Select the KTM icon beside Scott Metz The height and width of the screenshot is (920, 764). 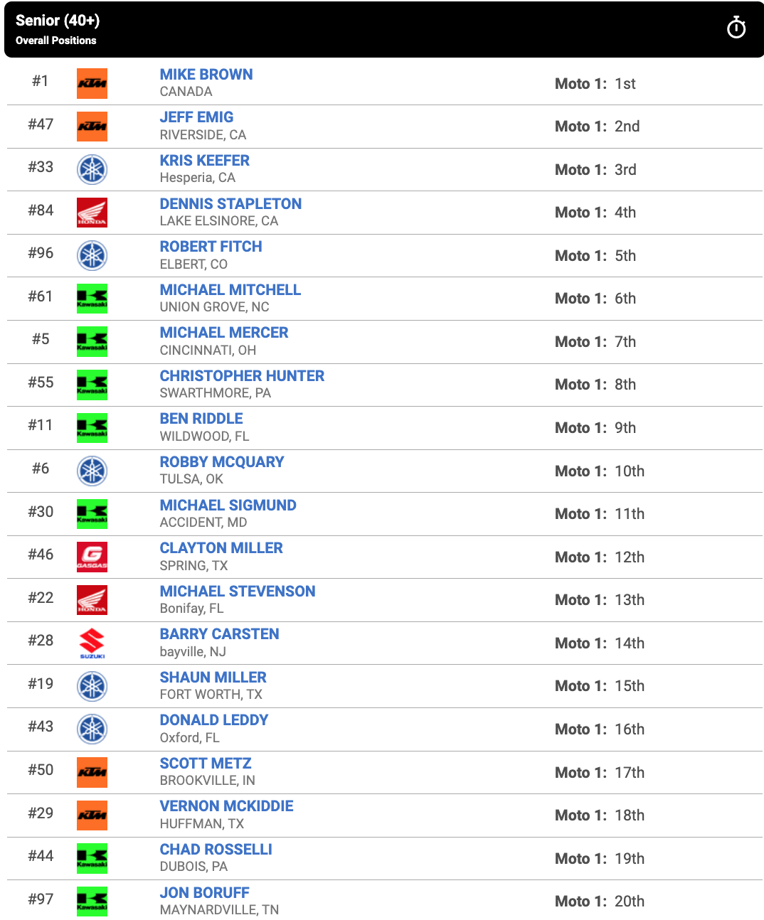tap(92, 773)
